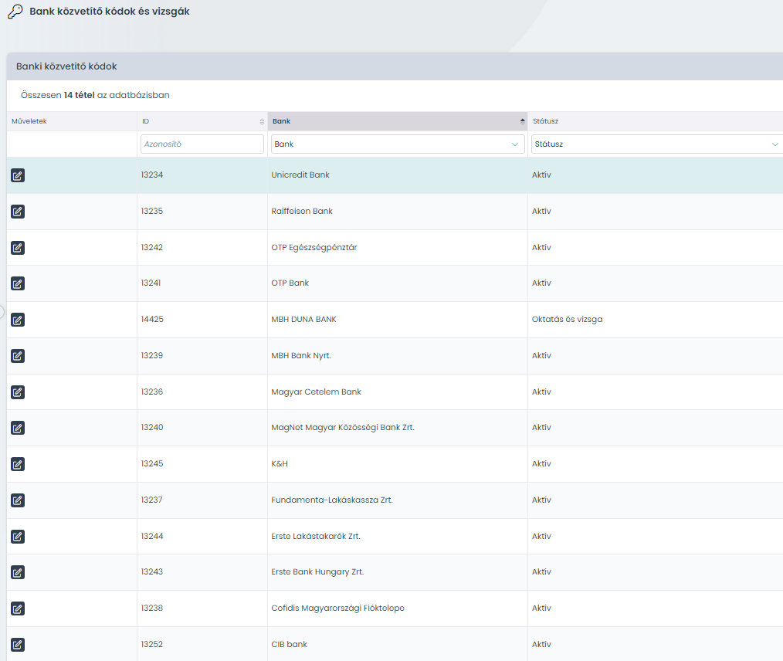Click edit icon for OTP Egészségpénztár

pyautogui.click(x=18, y=248)
